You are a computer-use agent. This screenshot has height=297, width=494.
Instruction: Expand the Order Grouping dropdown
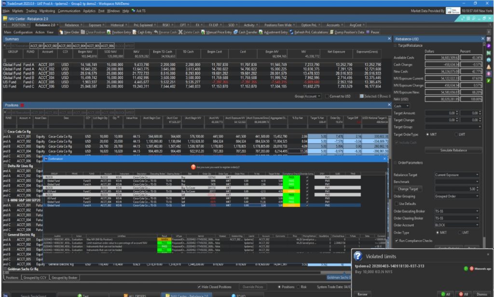coord(457,196)
